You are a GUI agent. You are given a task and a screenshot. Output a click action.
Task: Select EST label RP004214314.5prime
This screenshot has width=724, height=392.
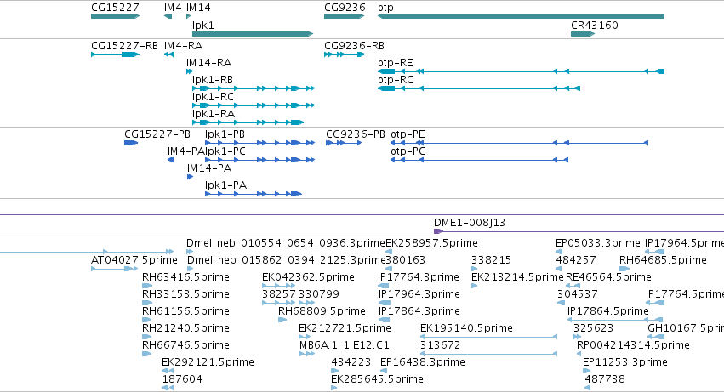[633, 346]
